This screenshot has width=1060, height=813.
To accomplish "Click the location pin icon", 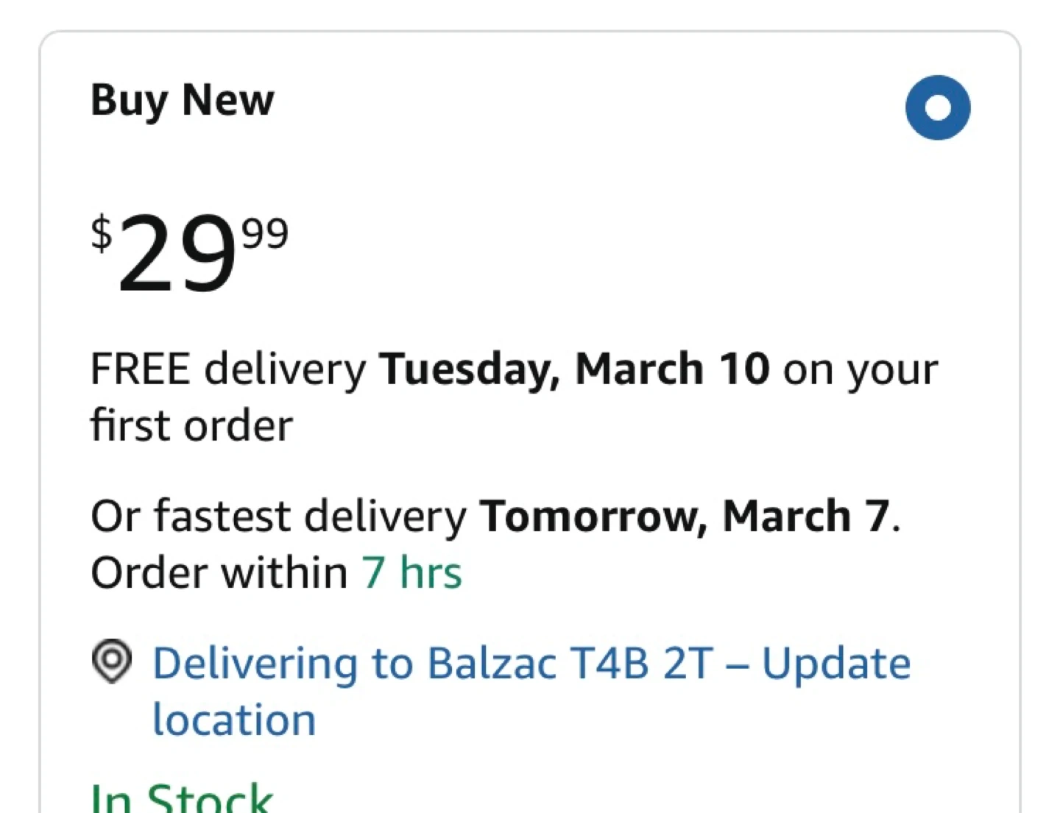I will (x=112, y=661).
